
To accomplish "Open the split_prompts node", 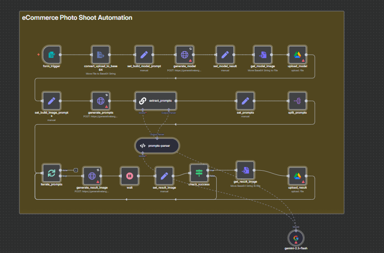I will pos(297,101).
